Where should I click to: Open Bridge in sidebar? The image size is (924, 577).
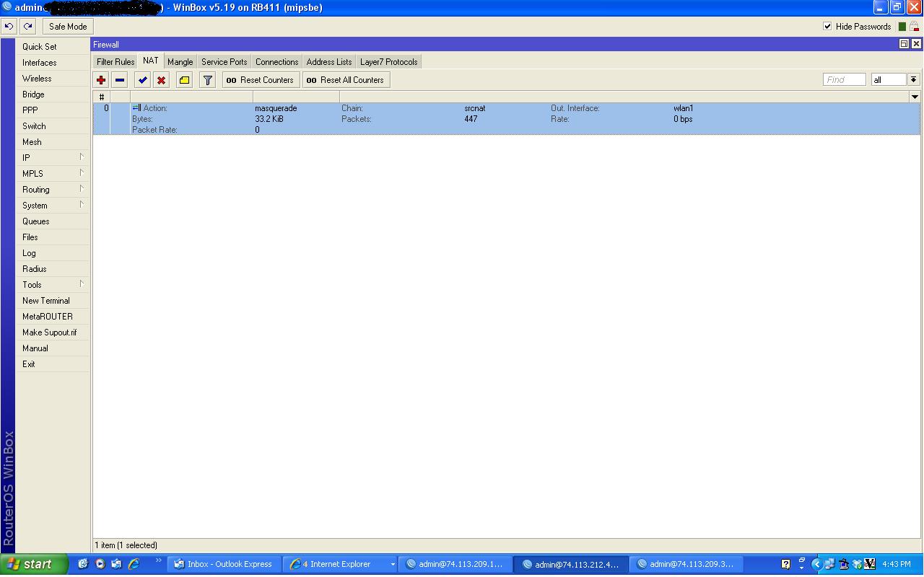click(x=53, y=94)
